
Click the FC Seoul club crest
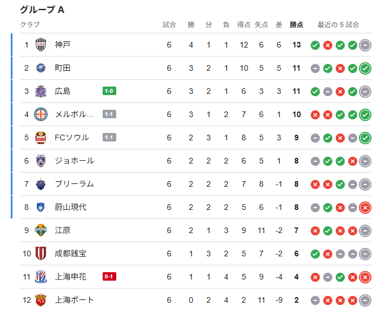[41, 138]
